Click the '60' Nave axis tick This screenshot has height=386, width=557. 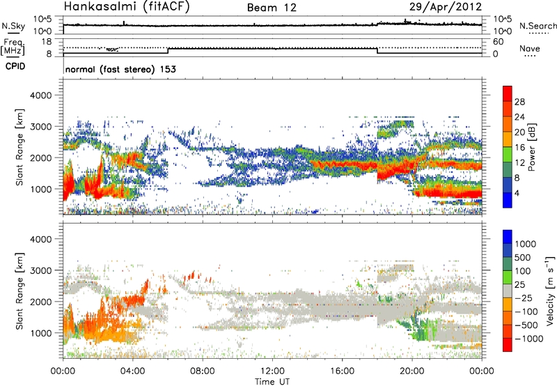pyautogui.click(x=498, y=42)
